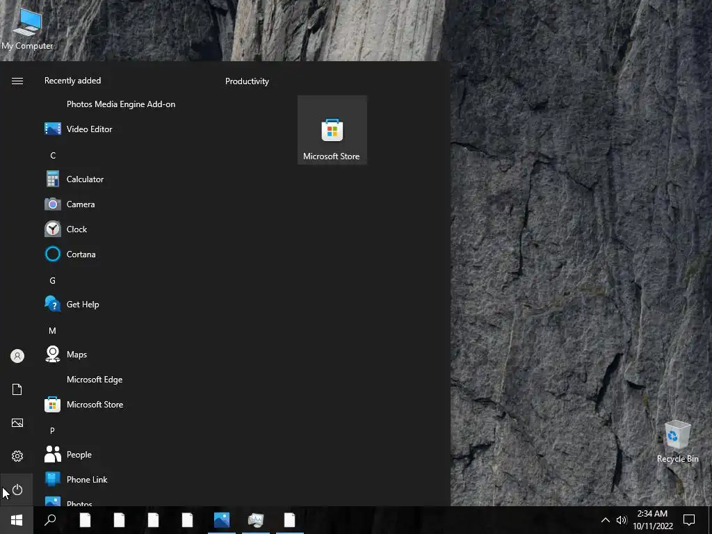Image resolution: width=712 pixels, height=534 pixels.
Task: Click the last blank document taskbar icon
Action: click(290, 520)
